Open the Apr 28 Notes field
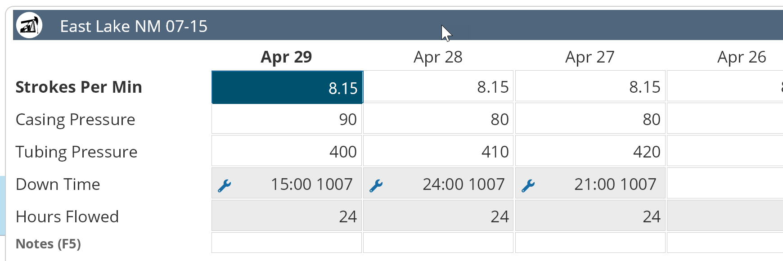 coord(438,243)
